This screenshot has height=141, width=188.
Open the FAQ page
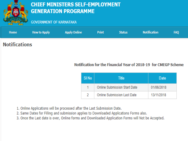(176, 33)
